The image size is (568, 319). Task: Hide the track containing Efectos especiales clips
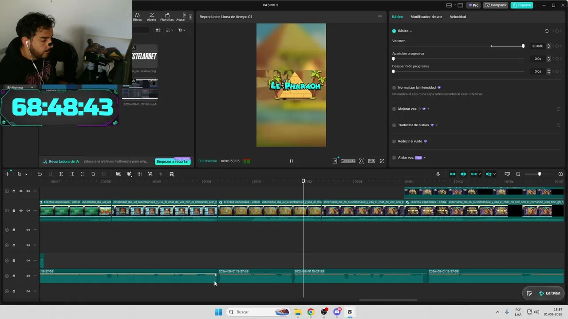[21, 210]
